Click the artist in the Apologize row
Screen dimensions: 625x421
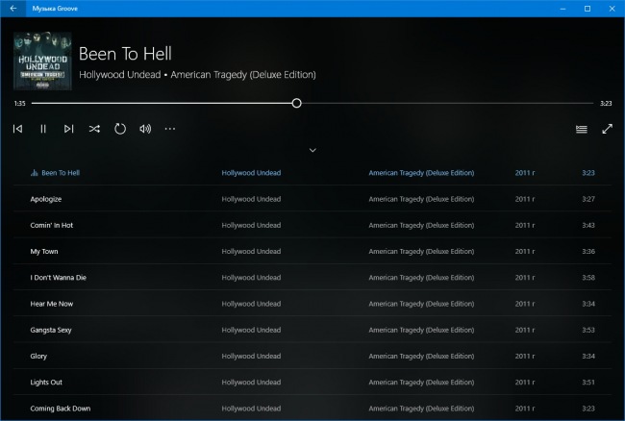251,199
